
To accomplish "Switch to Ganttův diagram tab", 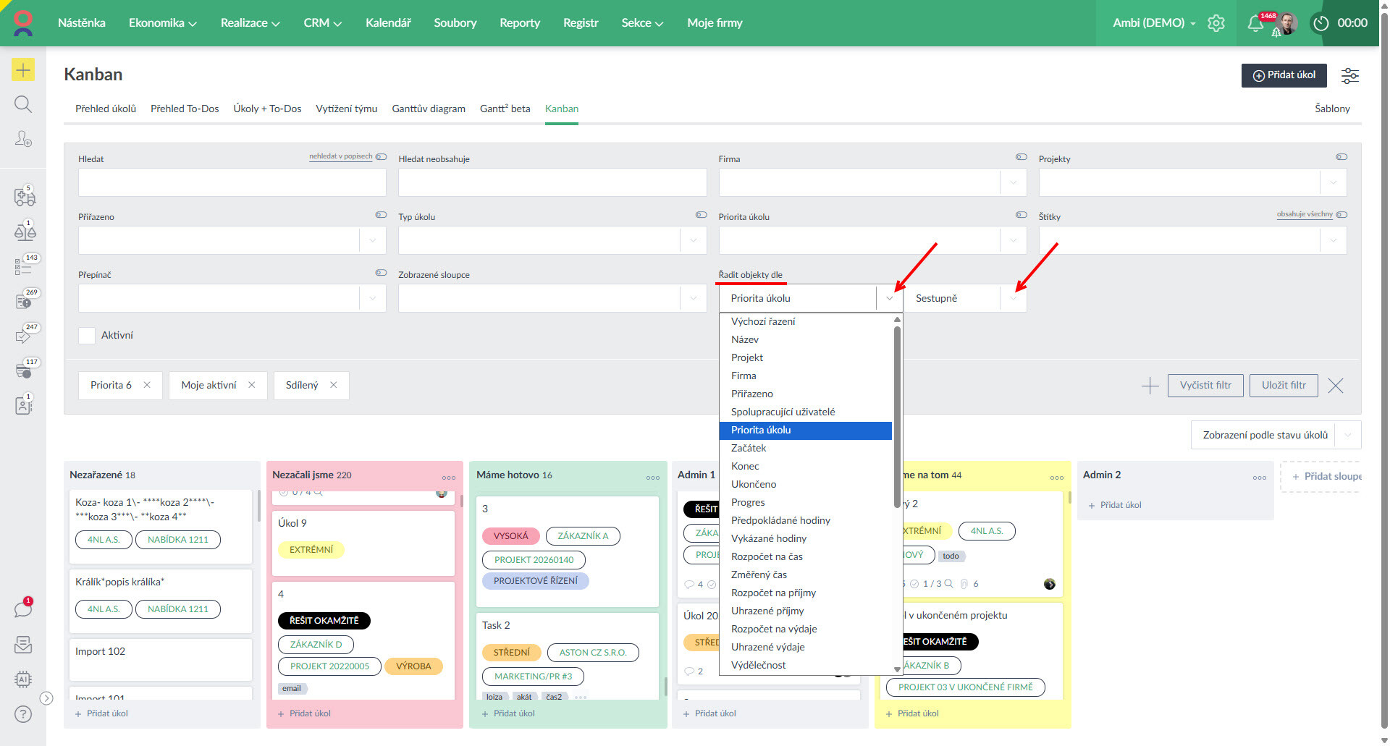I will point(429,109).
